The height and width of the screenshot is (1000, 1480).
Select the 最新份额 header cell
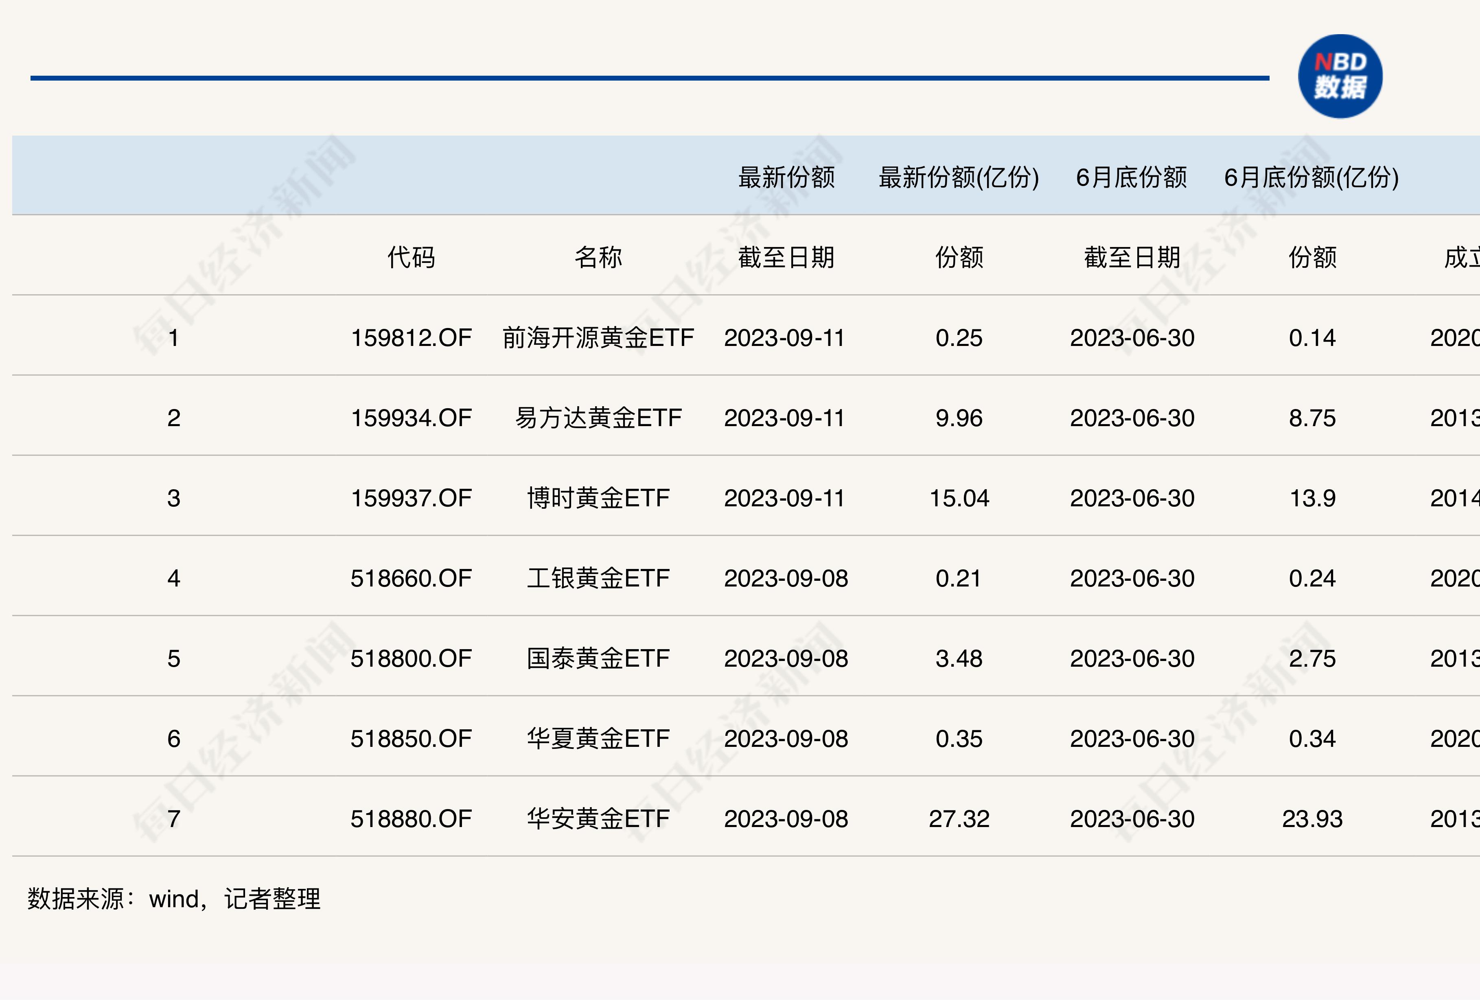(786, 177)
